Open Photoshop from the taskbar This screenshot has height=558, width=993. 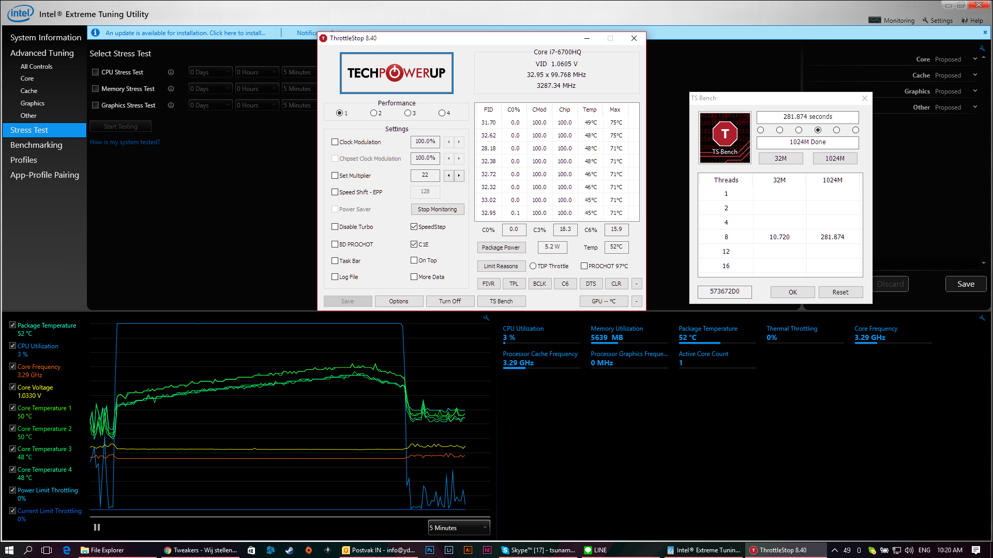tap(430, 550)
